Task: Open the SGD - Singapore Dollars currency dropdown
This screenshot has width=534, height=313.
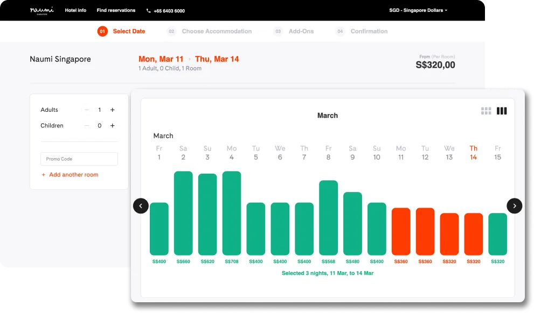Action: coord(418,10)
